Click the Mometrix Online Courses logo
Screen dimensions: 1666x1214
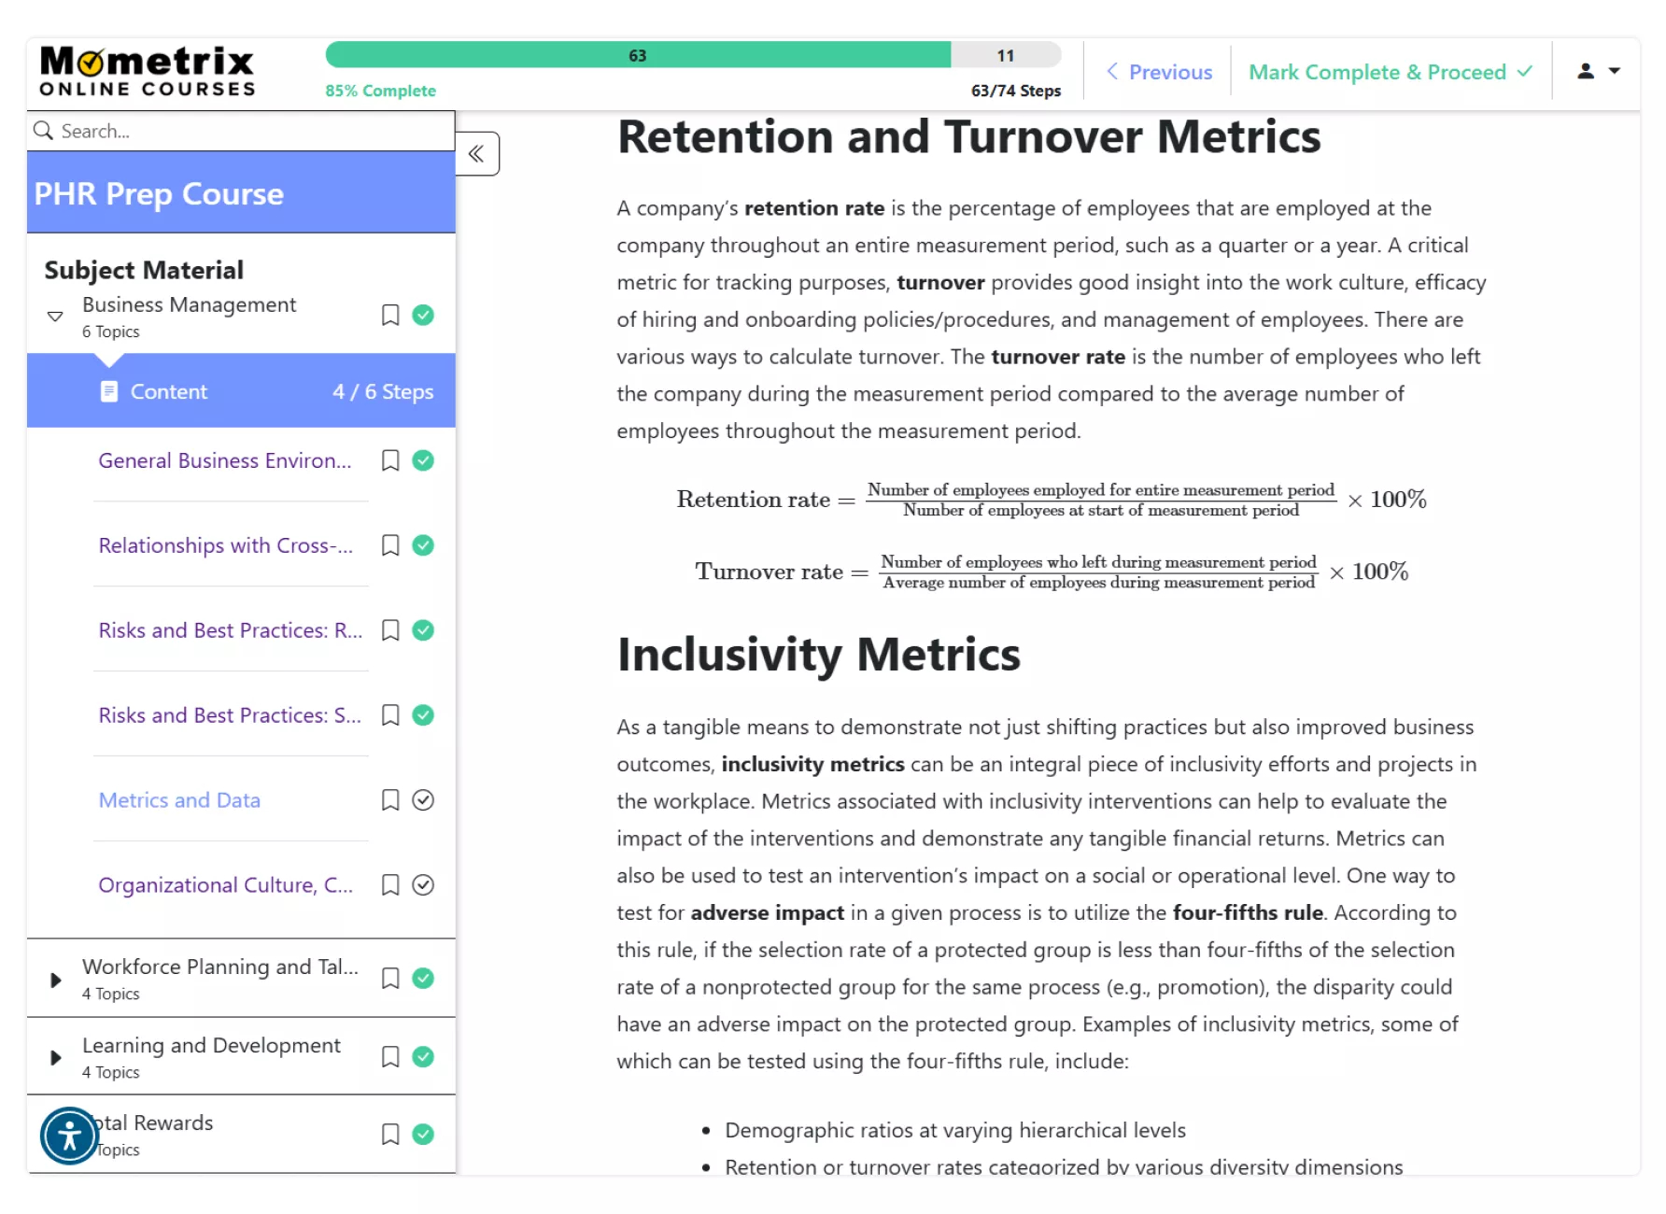(x=147, y=72)
